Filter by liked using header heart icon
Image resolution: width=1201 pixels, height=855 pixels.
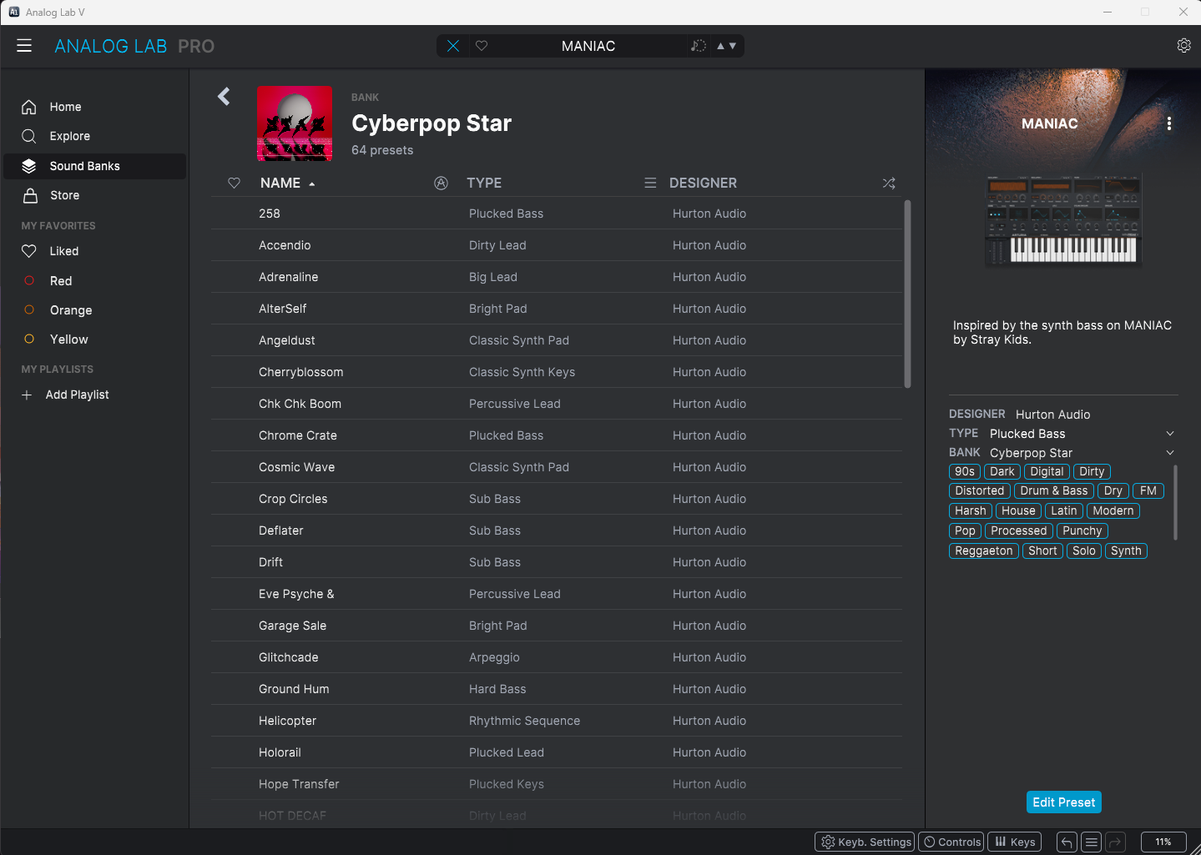(235, 183)
